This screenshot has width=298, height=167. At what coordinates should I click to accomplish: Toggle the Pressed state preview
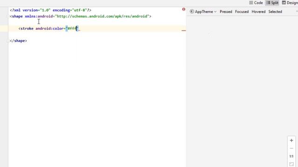click(x=226, y=12)
